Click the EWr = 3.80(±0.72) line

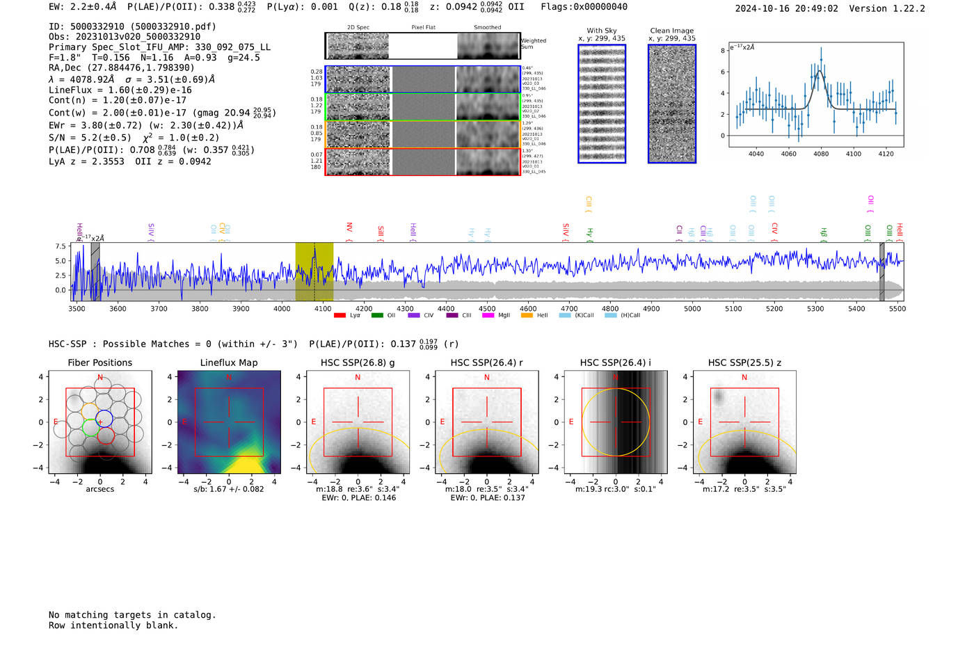point(146,125)
